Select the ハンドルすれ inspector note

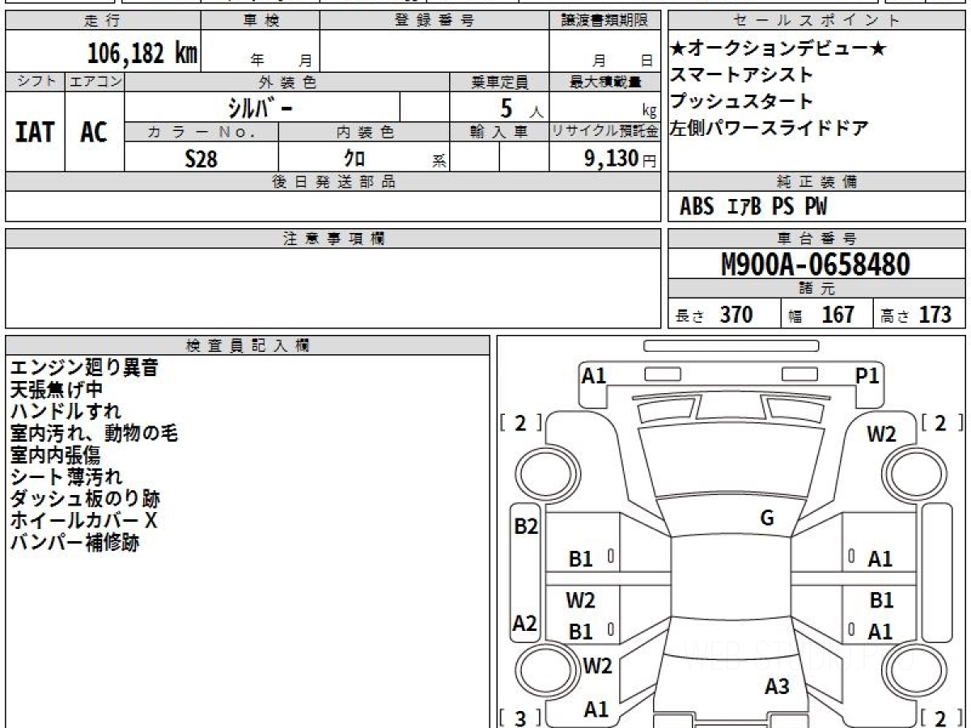point(66,412)
